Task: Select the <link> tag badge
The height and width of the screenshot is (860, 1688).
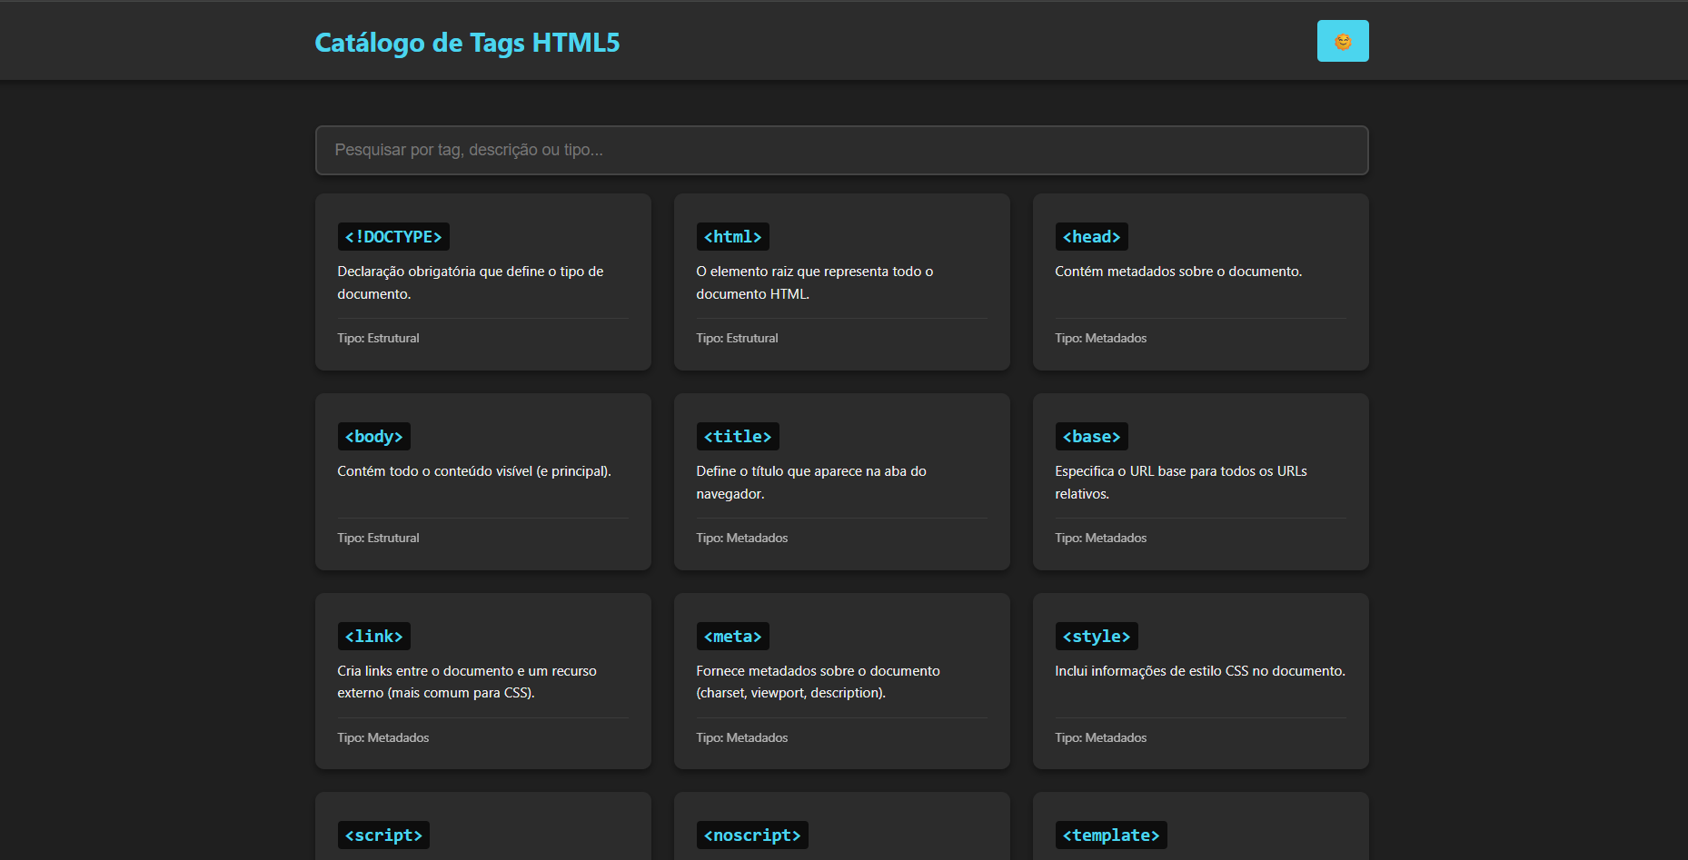Action: click(373, 636)
